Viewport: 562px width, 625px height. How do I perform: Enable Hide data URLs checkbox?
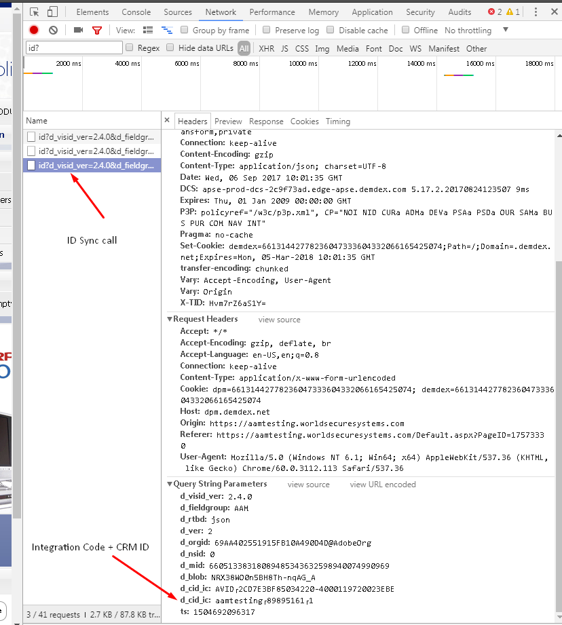coord(170,48)
